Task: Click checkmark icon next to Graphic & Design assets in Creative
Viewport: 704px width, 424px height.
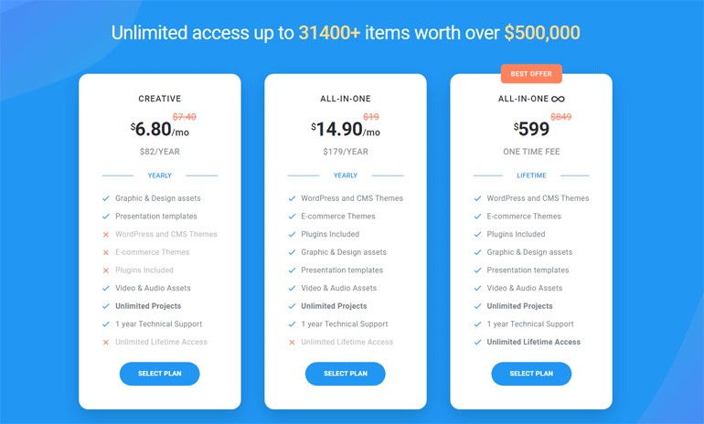Action: (106, 198)
